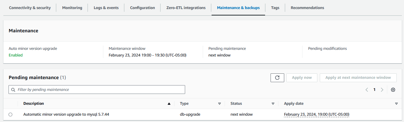The width and height of the screenshot is (404, 122).
Task: Select the mysql 5.7.44 upgrade radio button
Action: [x=11, y=114]
